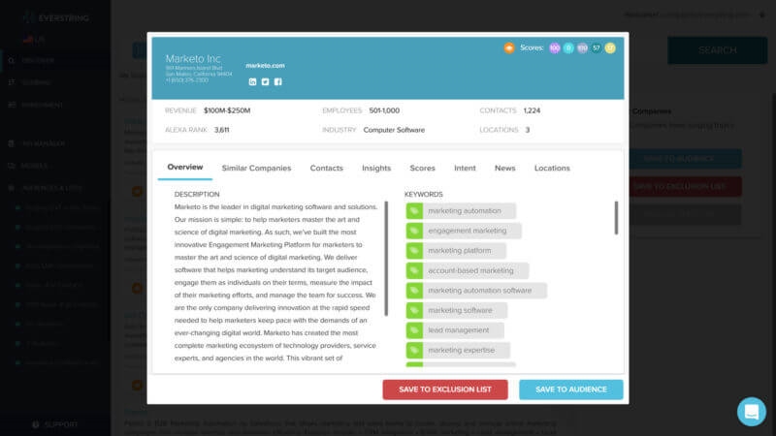
Task: Click the gray-purple score circle
Action: coord(583,47)
